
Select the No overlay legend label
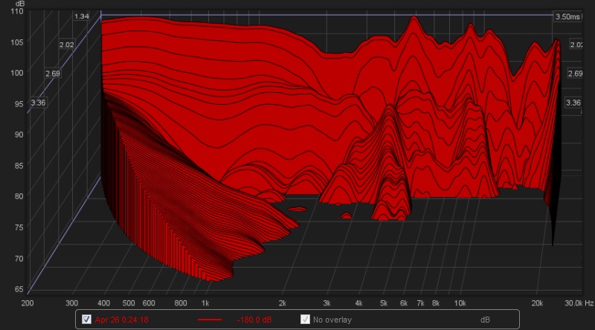tap(332, 320)
